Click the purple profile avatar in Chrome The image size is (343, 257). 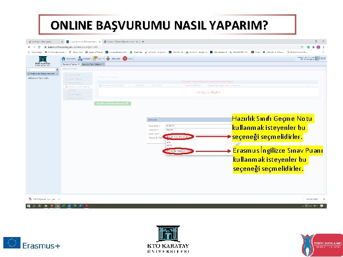319,47
